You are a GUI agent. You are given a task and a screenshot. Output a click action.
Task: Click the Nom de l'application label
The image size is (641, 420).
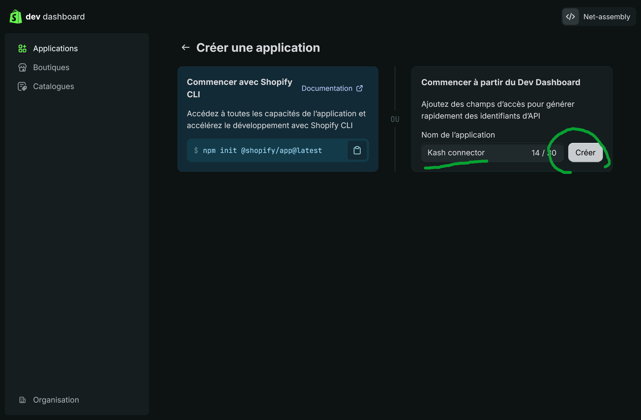click(458, 135)
